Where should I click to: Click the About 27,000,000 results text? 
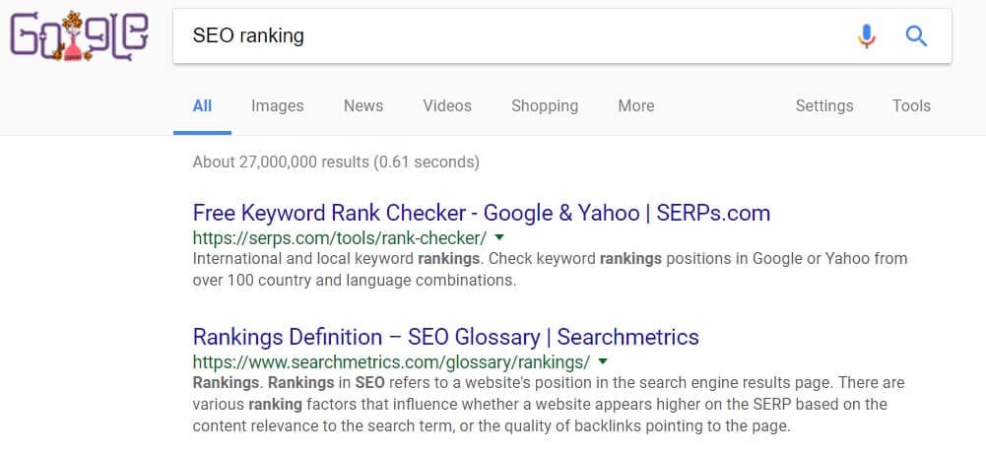(336, 162)
